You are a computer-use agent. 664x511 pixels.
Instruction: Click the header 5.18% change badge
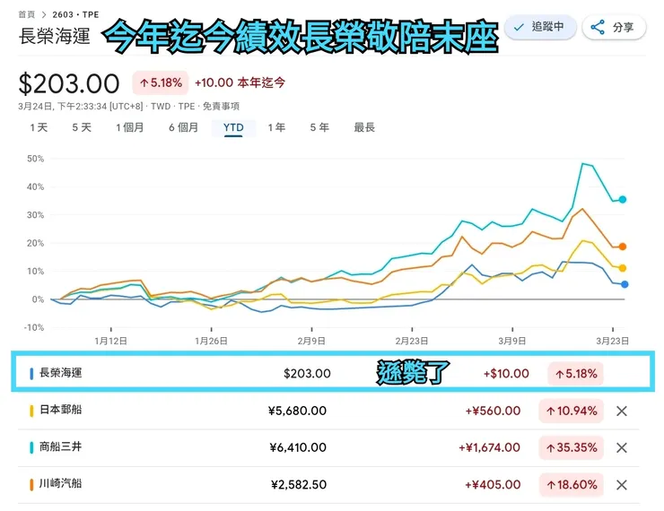[x=160, y=82]
